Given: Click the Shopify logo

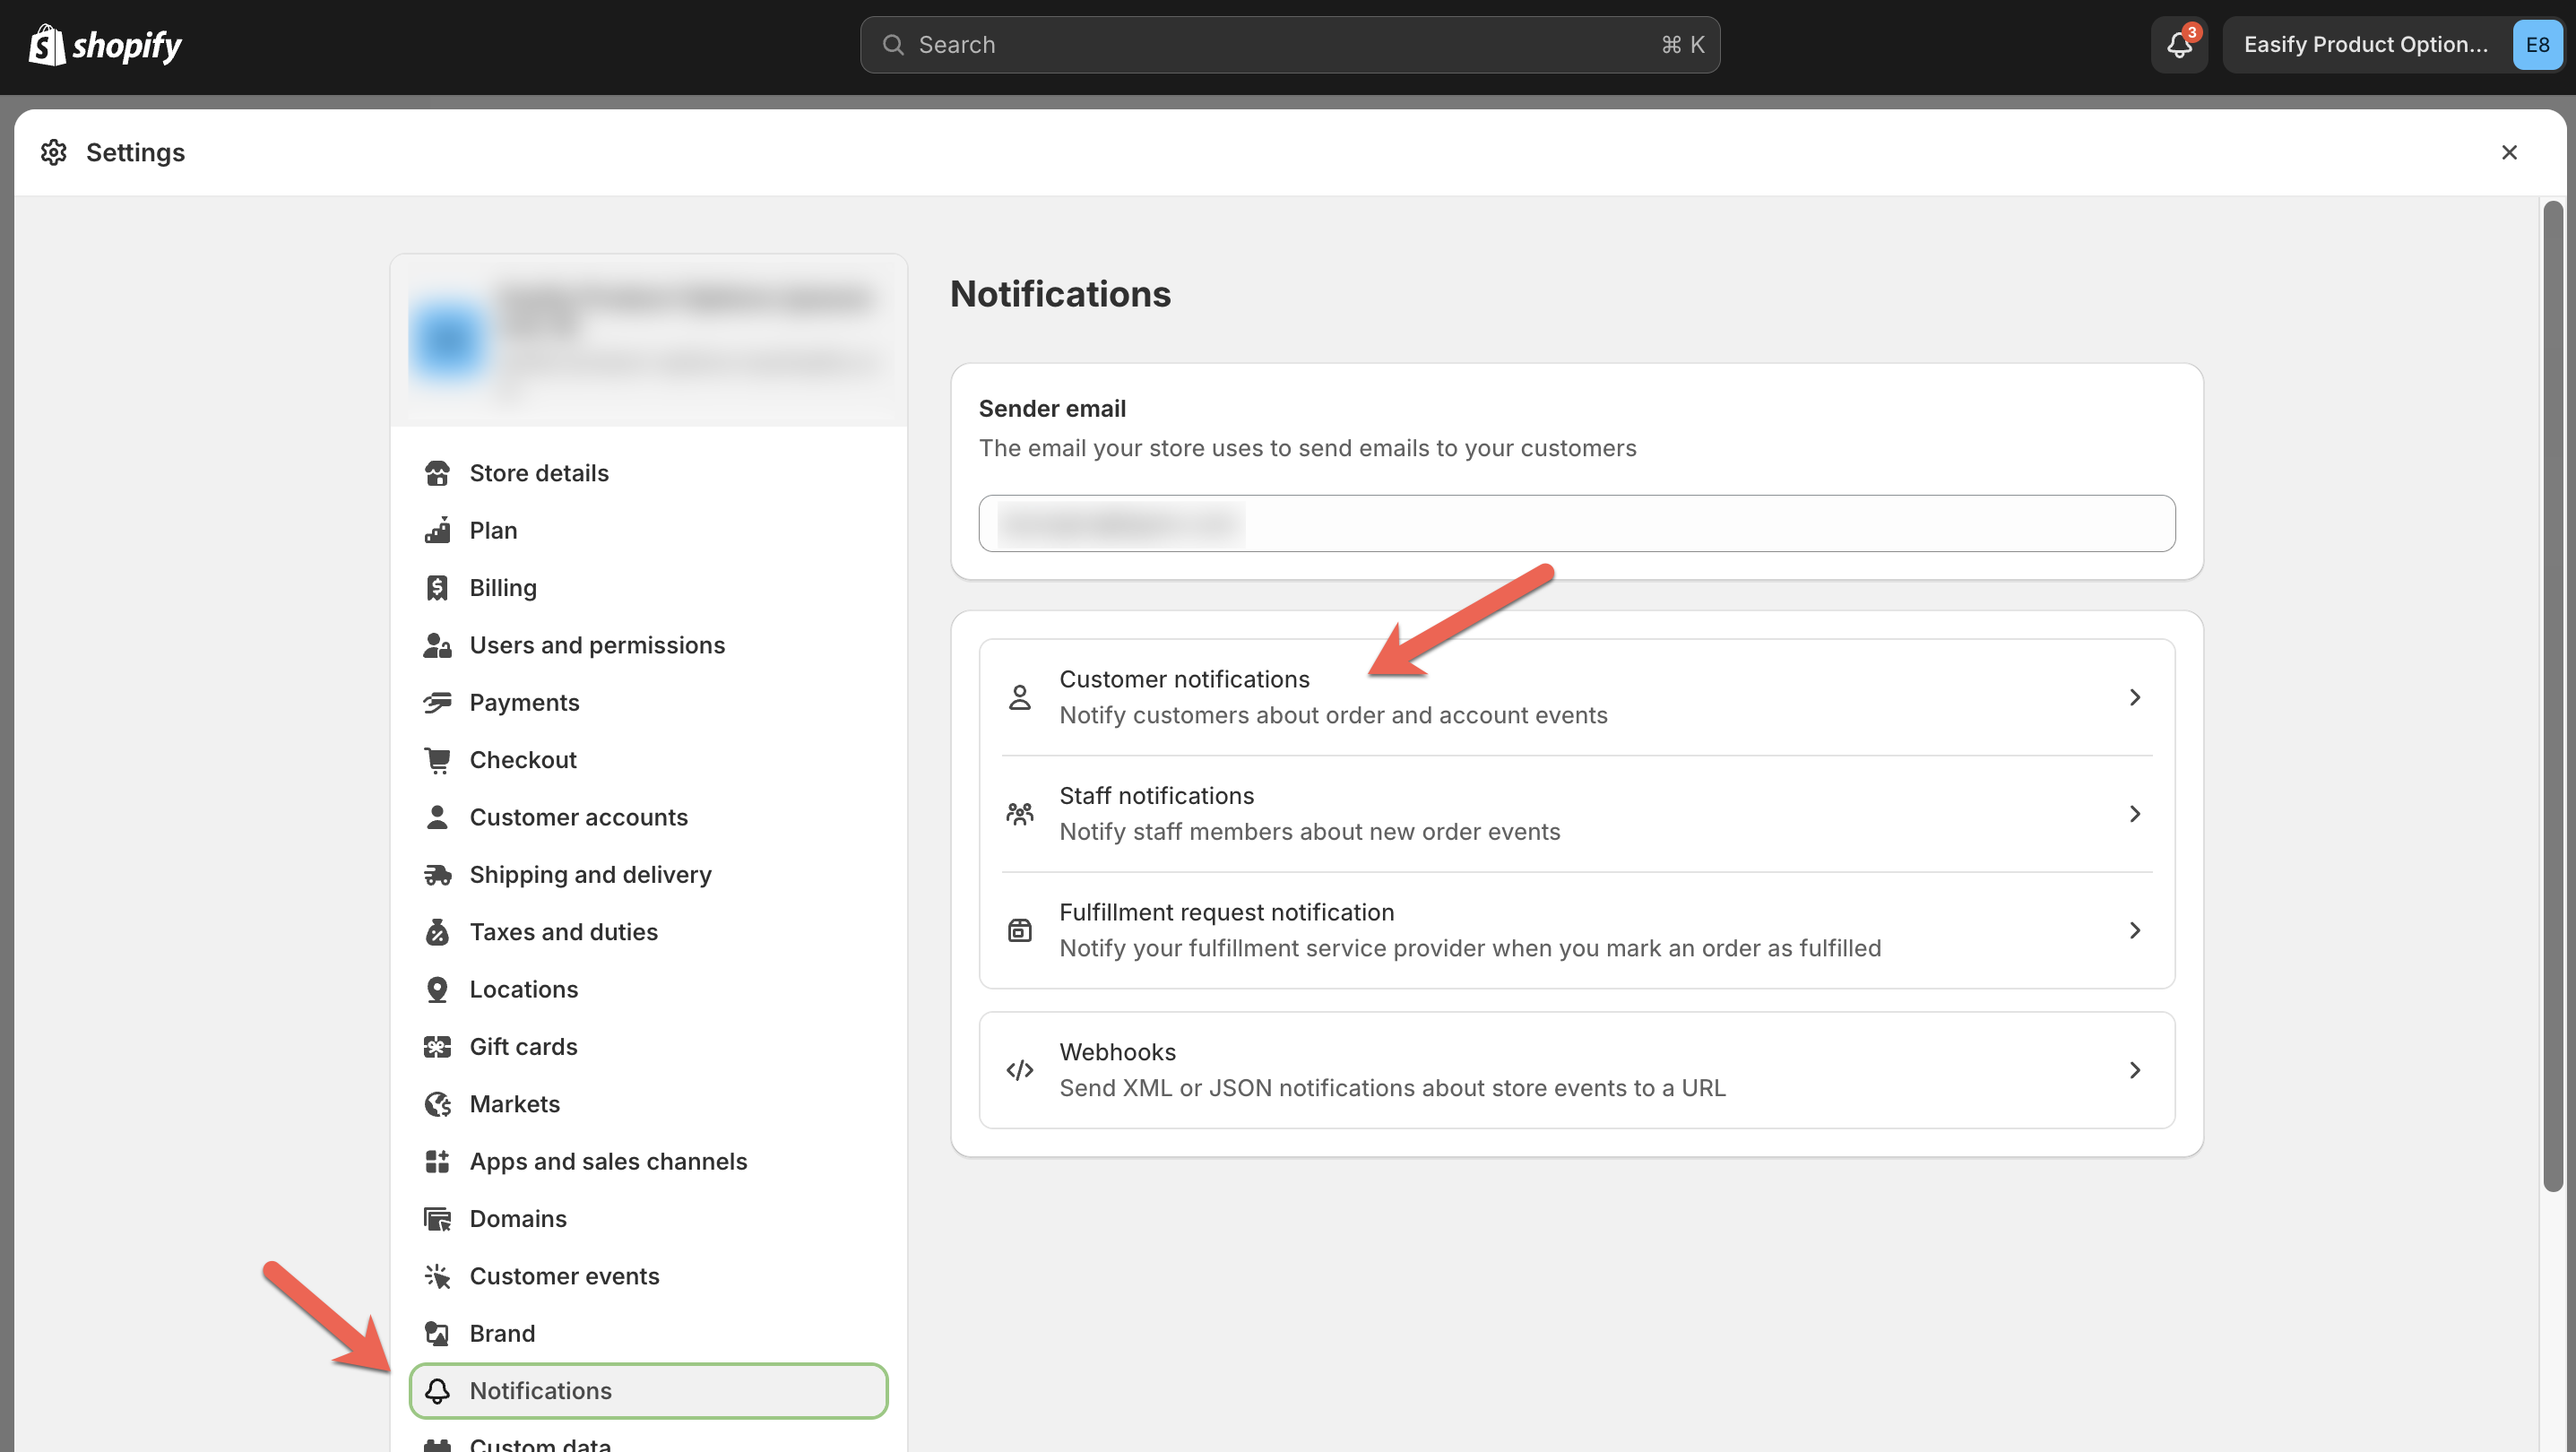Looking at the screenshot, I should click(x=104, y=44).
